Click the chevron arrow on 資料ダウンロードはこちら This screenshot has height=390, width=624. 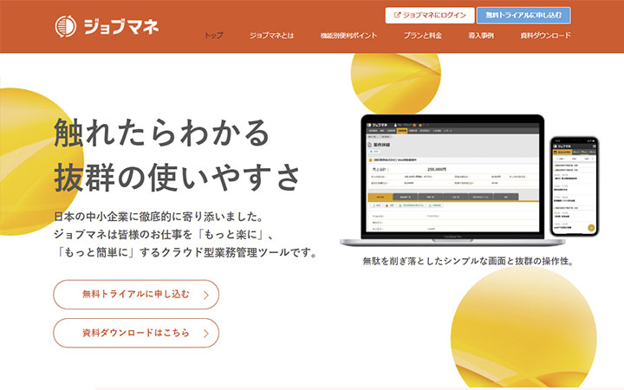[205, 333]
